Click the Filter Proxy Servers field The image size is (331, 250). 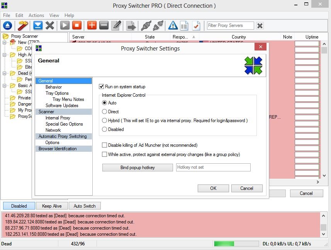(x=230, y=25)
